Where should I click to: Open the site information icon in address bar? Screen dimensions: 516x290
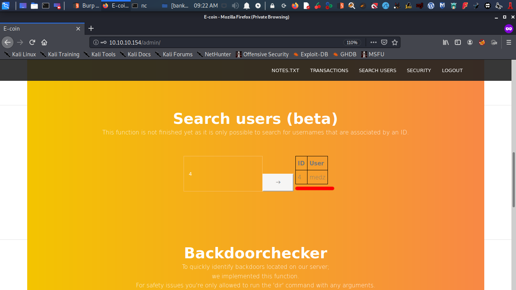[x=96, y=42]
